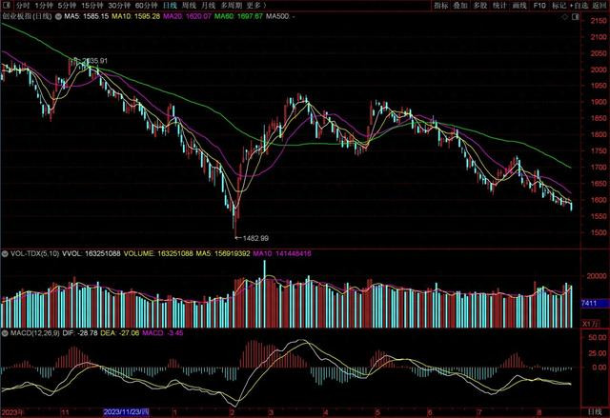The height and width of the screenshot is (418, 610).
Task: Click the volume MA10: 141448416 value
Action: [282, 253]
